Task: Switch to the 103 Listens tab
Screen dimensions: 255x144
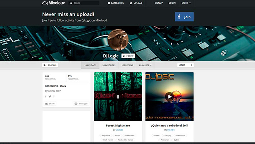Action: coord(128,65)
